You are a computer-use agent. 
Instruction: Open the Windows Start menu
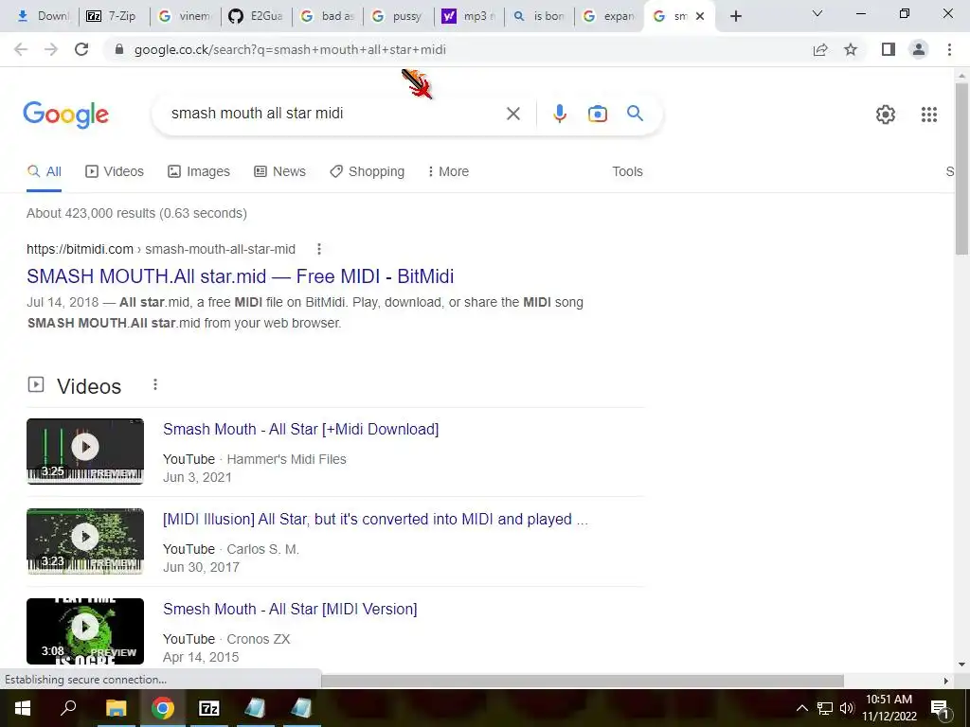[x=23, y=708]
